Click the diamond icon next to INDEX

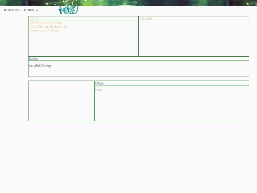(x=37, y=10)
